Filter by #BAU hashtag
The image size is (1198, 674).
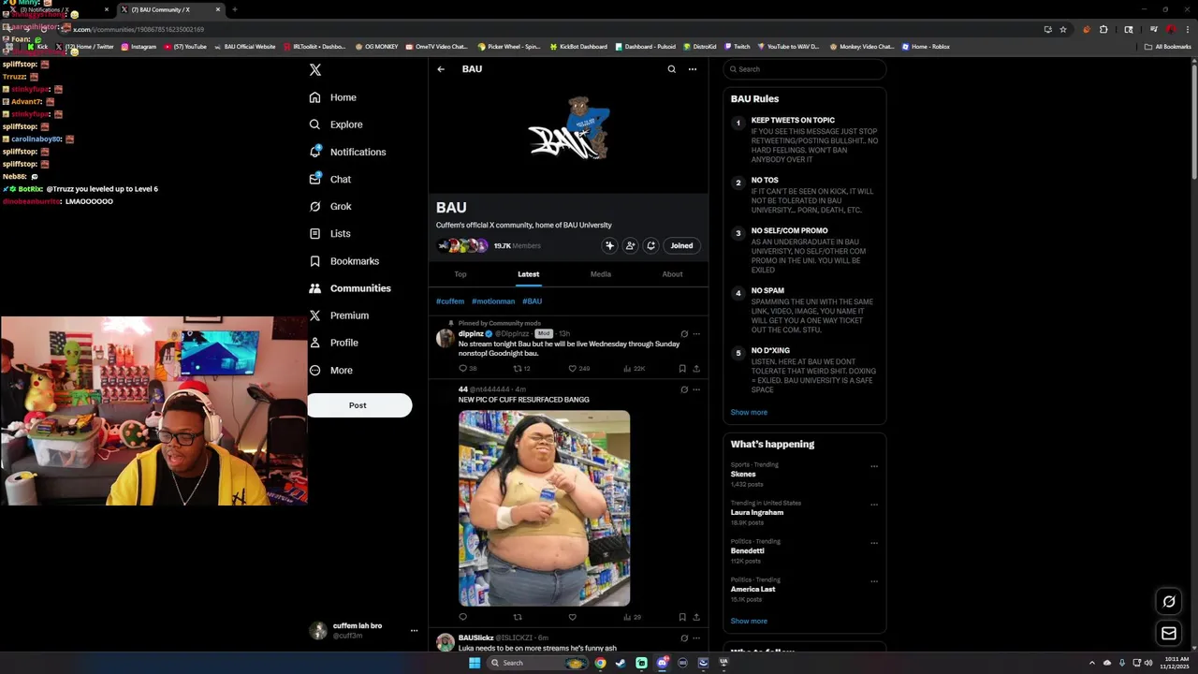(532, 301)
